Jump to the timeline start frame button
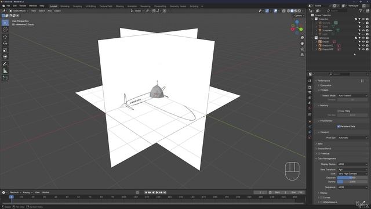 coord(146,193)
